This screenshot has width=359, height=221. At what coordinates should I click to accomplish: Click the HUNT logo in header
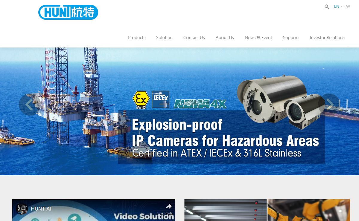pos(68,12)
